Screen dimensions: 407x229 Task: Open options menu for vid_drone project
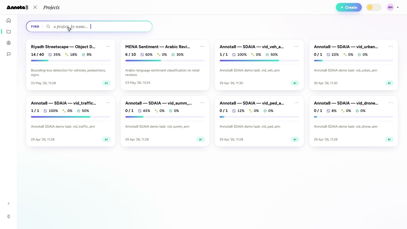(391, 103)
